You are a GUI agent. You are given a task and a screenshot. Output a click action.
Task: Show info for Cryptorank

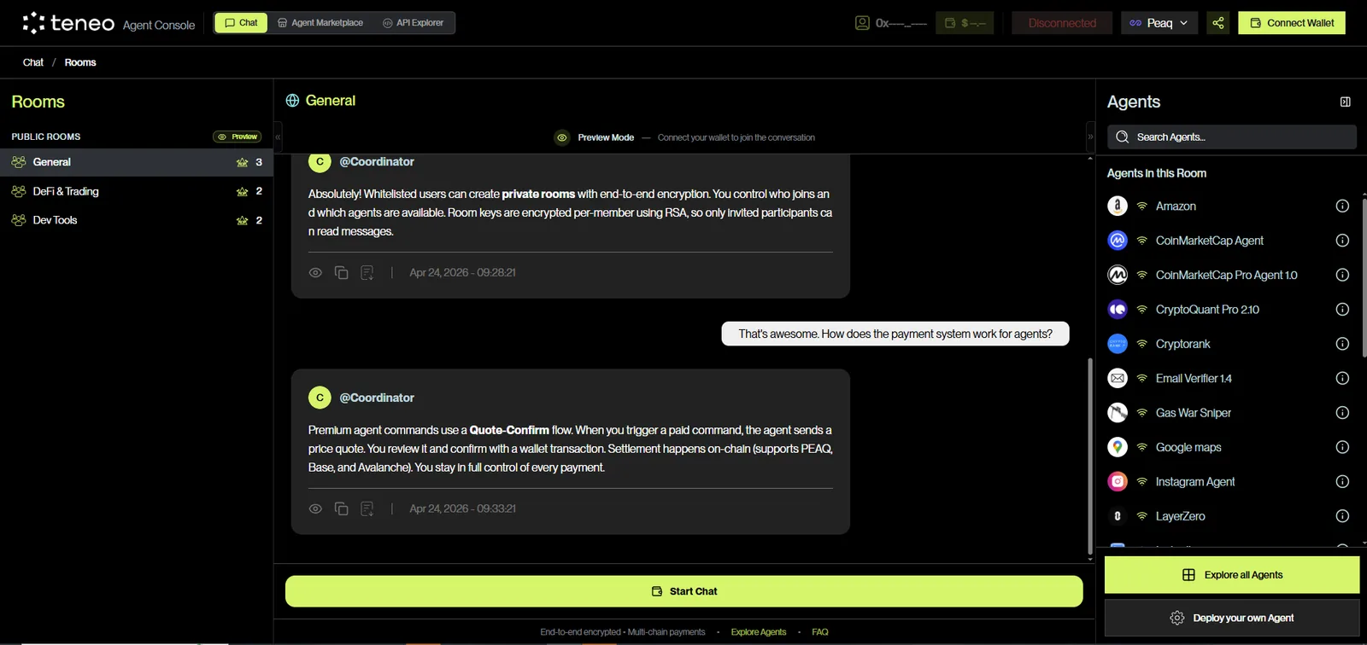[1342, 344]
